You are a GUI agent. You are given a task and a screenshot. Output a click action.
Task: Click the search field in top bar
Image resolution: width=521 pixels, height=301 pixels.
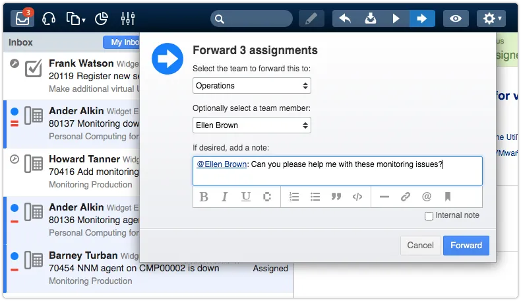[x=251, y=18]
